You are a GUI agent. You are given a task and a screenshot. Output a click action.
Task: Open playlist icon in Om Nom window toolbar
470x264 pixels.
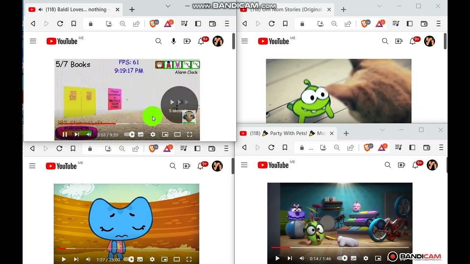pyautogui.click(x=396, y=24)
